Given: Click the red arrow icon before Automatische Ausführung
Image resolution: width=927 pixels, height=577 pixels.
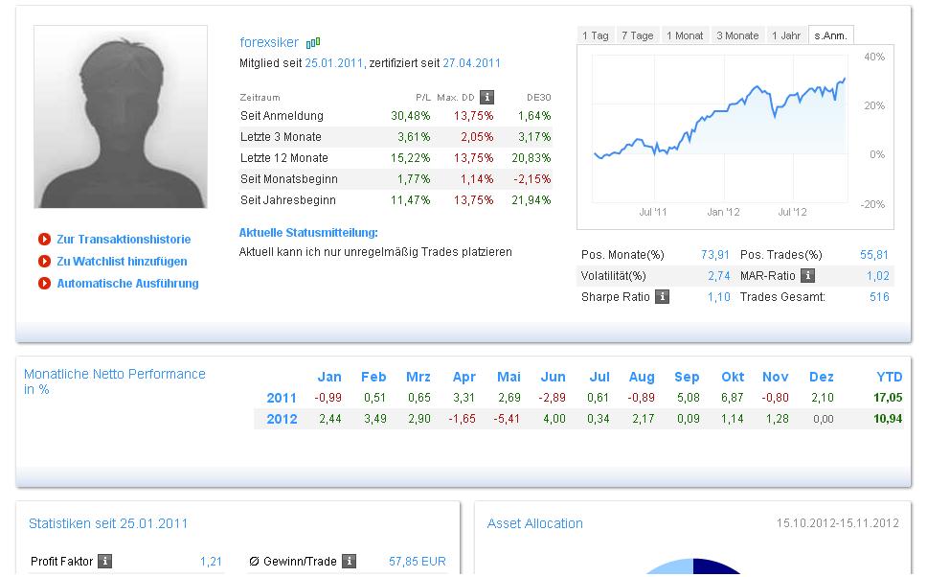Looking at the screenshot, I should pyautogui.click(x=44, y=284).
